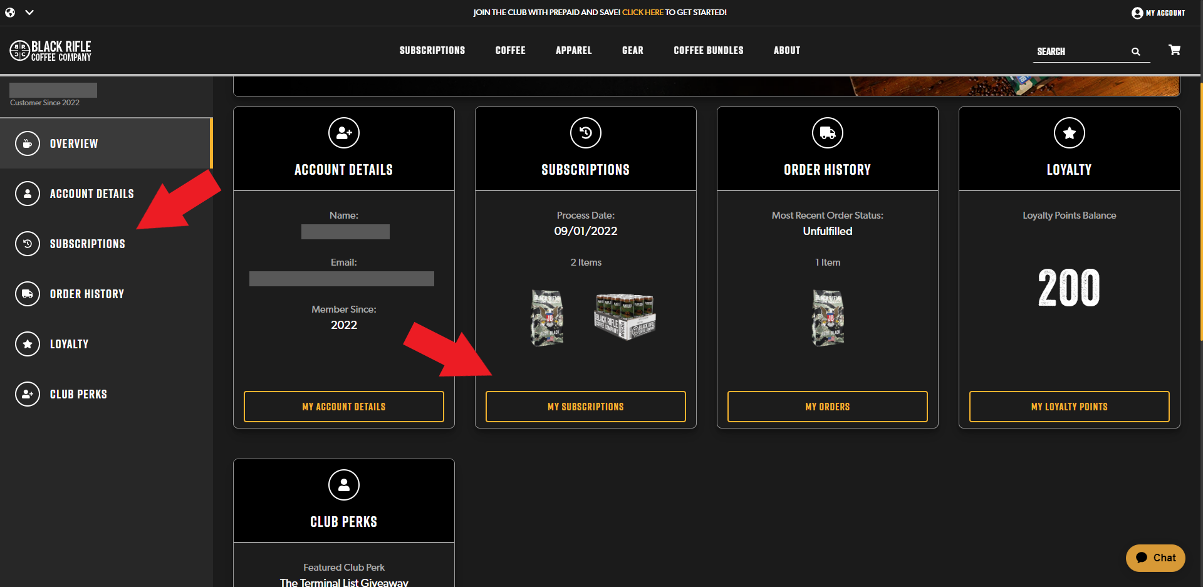Open the Chat widget
This screenshot has width=1203, height=587.
click(1155, 558)
